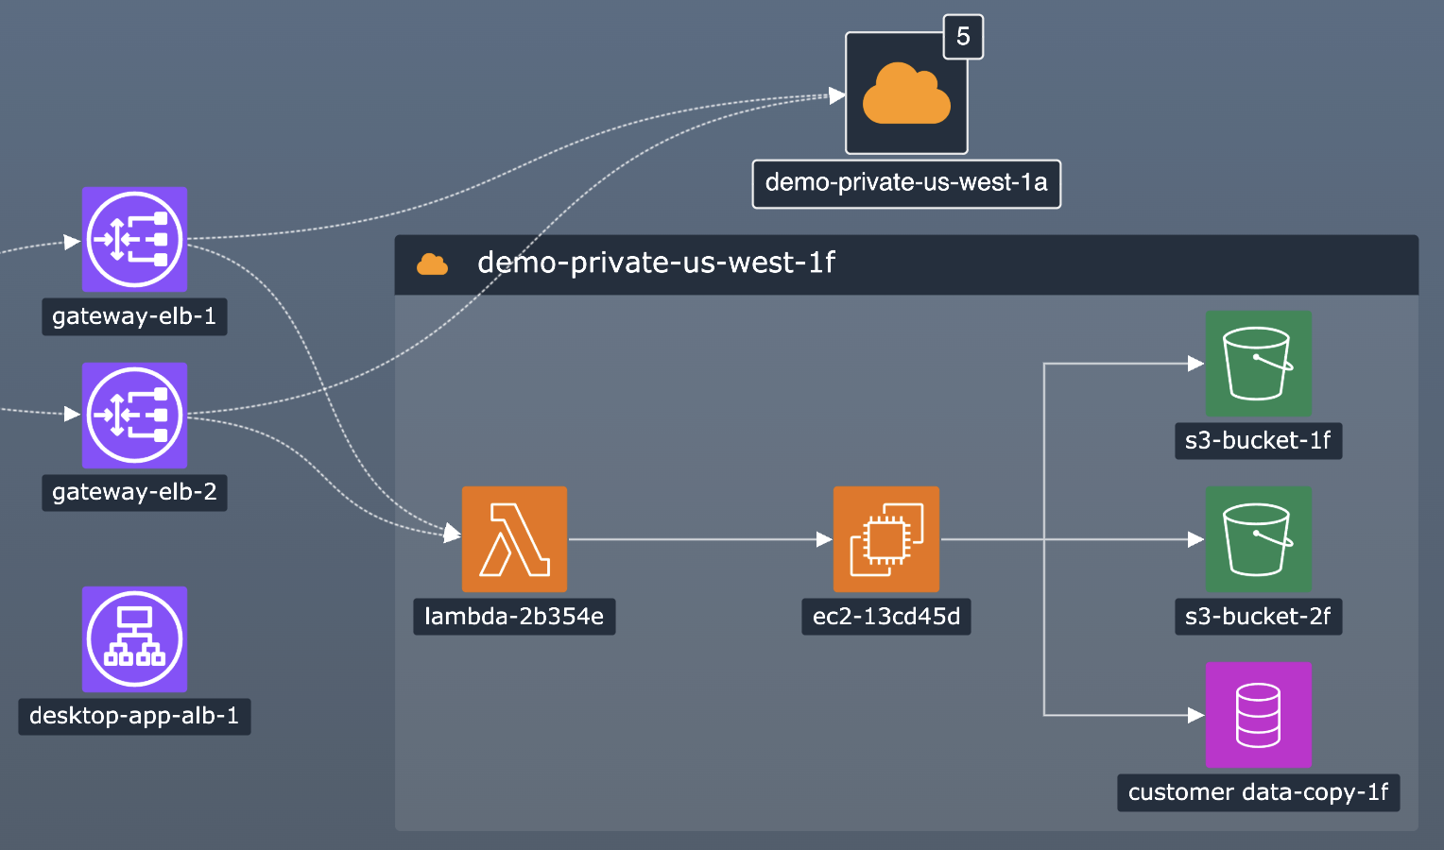Click the ec2-13cd45d text label

tap(885, 617)
